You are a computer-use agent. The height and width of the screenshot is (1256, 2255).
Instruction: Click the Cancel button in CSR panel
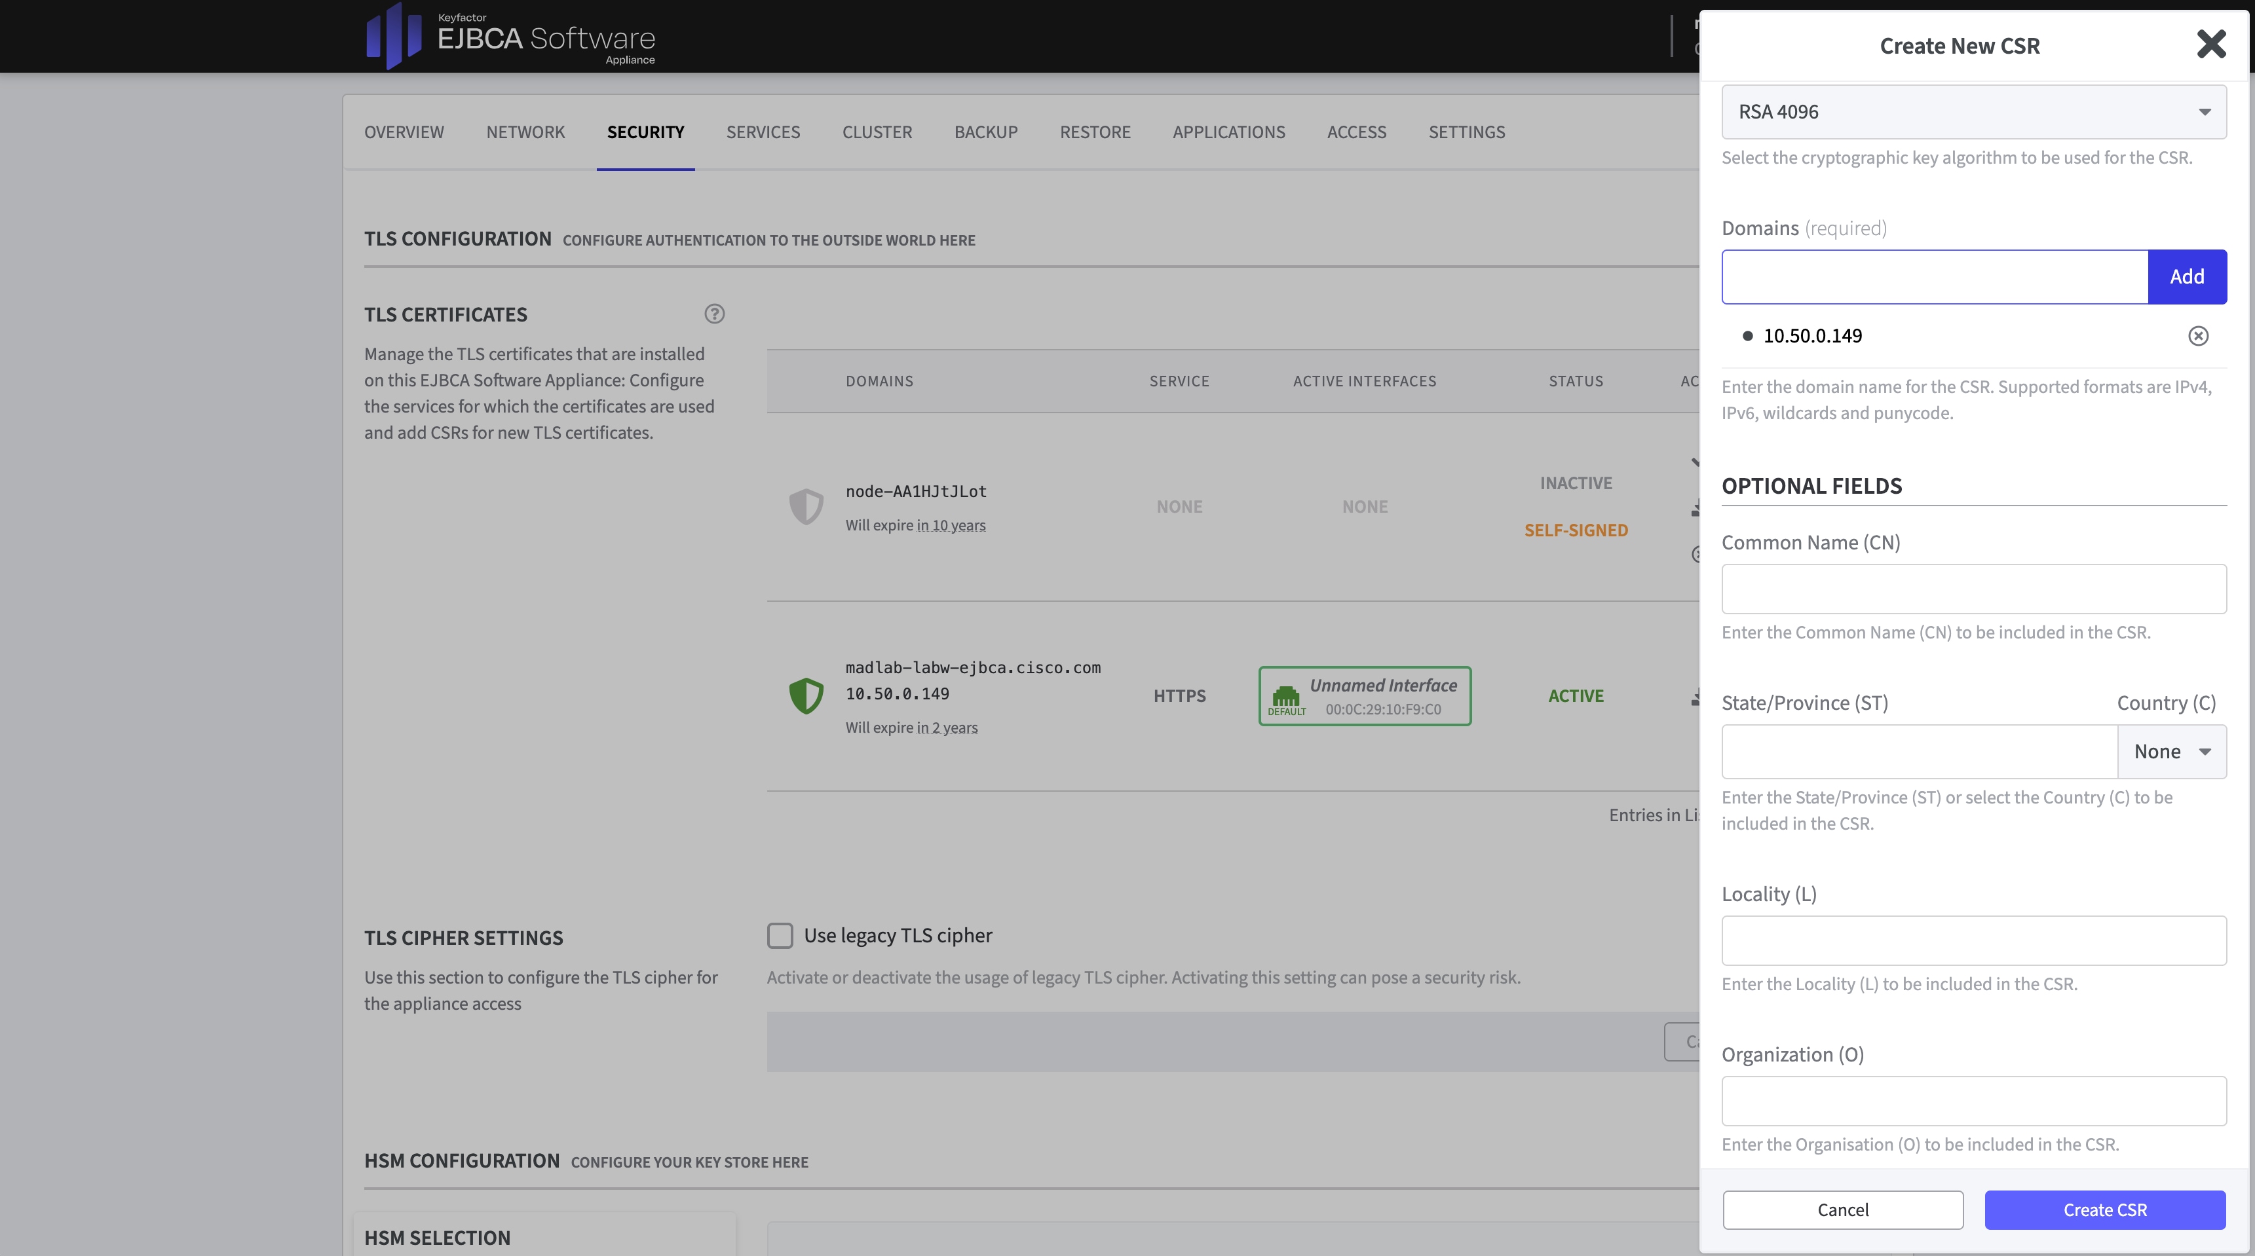point(1843,1210)
